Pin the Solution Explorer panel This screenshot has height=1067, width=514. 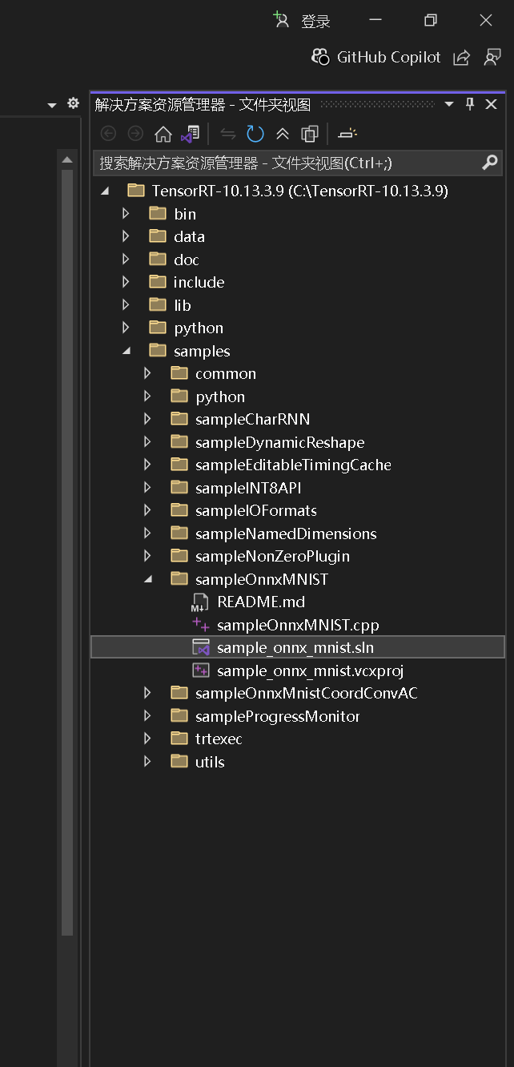pyautogui.click(x=470, y=104)
